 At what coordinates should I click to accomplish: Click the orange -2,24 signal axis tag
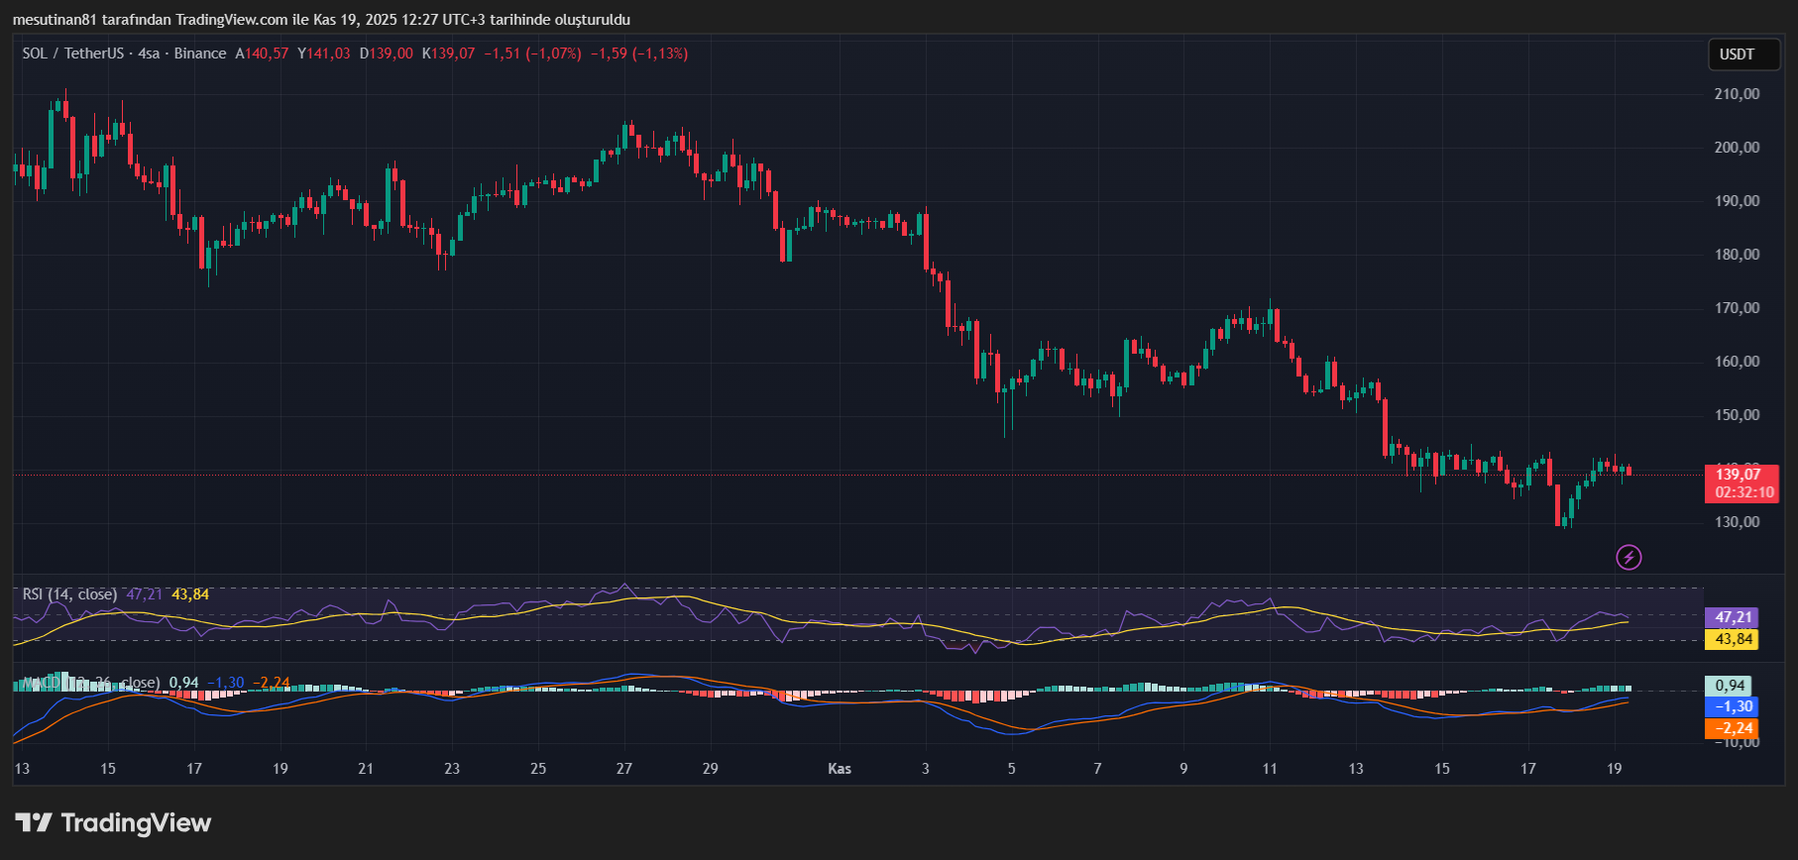pos(1731,728)
